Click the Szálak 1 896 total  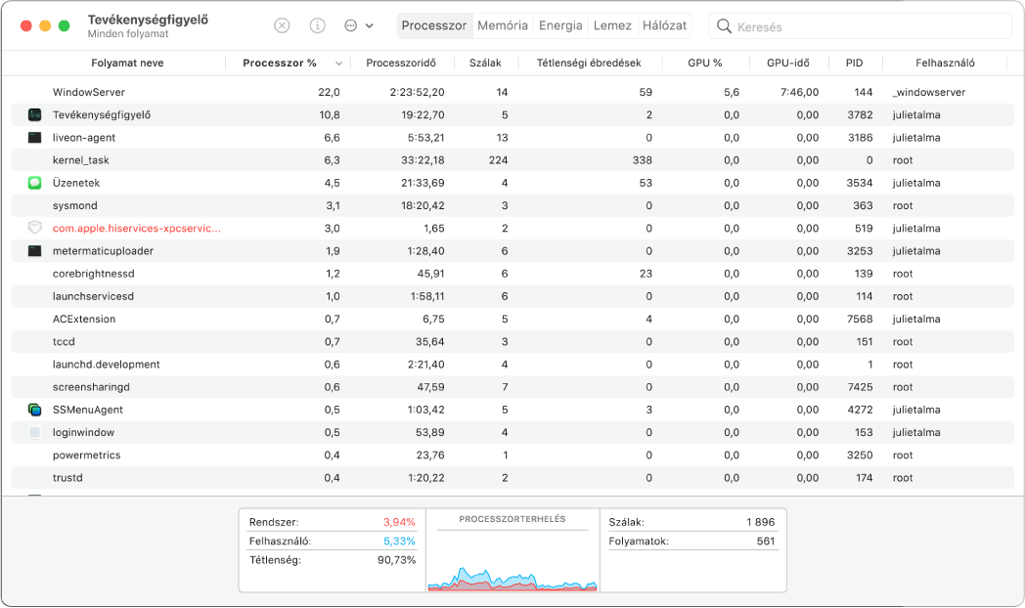tap(691, 522)
